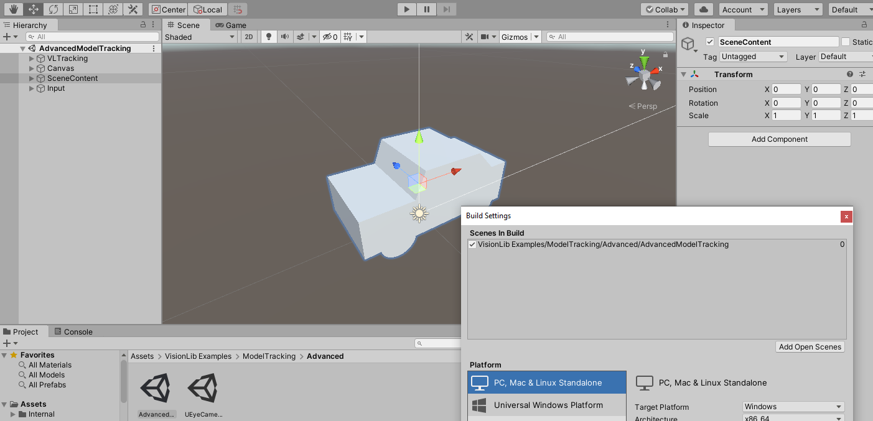Open Unity cloud services icon
Screen dimensions: 873x421
pos(704,9)
